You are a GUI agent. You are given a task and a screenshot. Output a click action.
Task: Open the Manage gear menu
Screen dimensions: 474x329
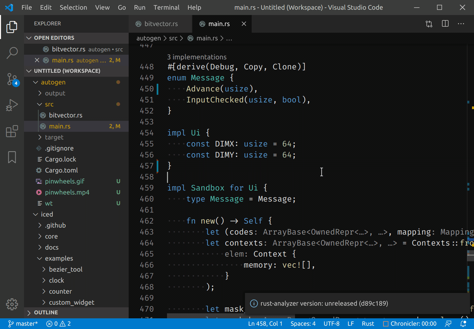pos(12,304)
